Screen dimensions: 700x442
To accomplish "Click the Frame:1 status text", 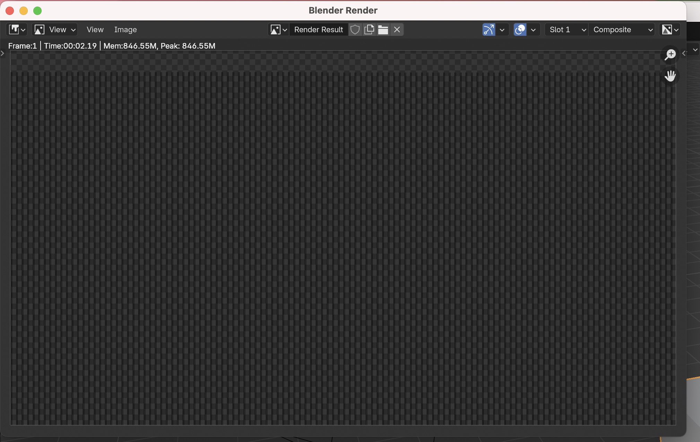I will (22, 45).
